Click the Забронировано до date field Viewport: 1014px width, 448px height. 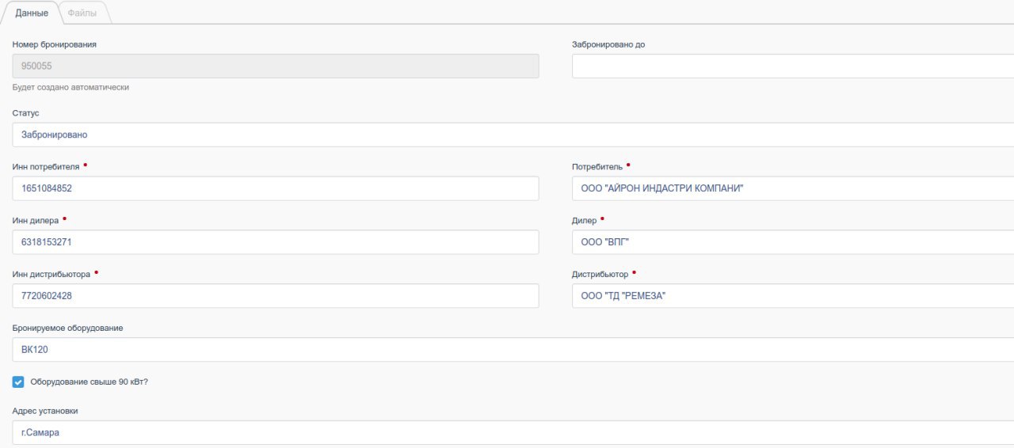pos(793,66)
